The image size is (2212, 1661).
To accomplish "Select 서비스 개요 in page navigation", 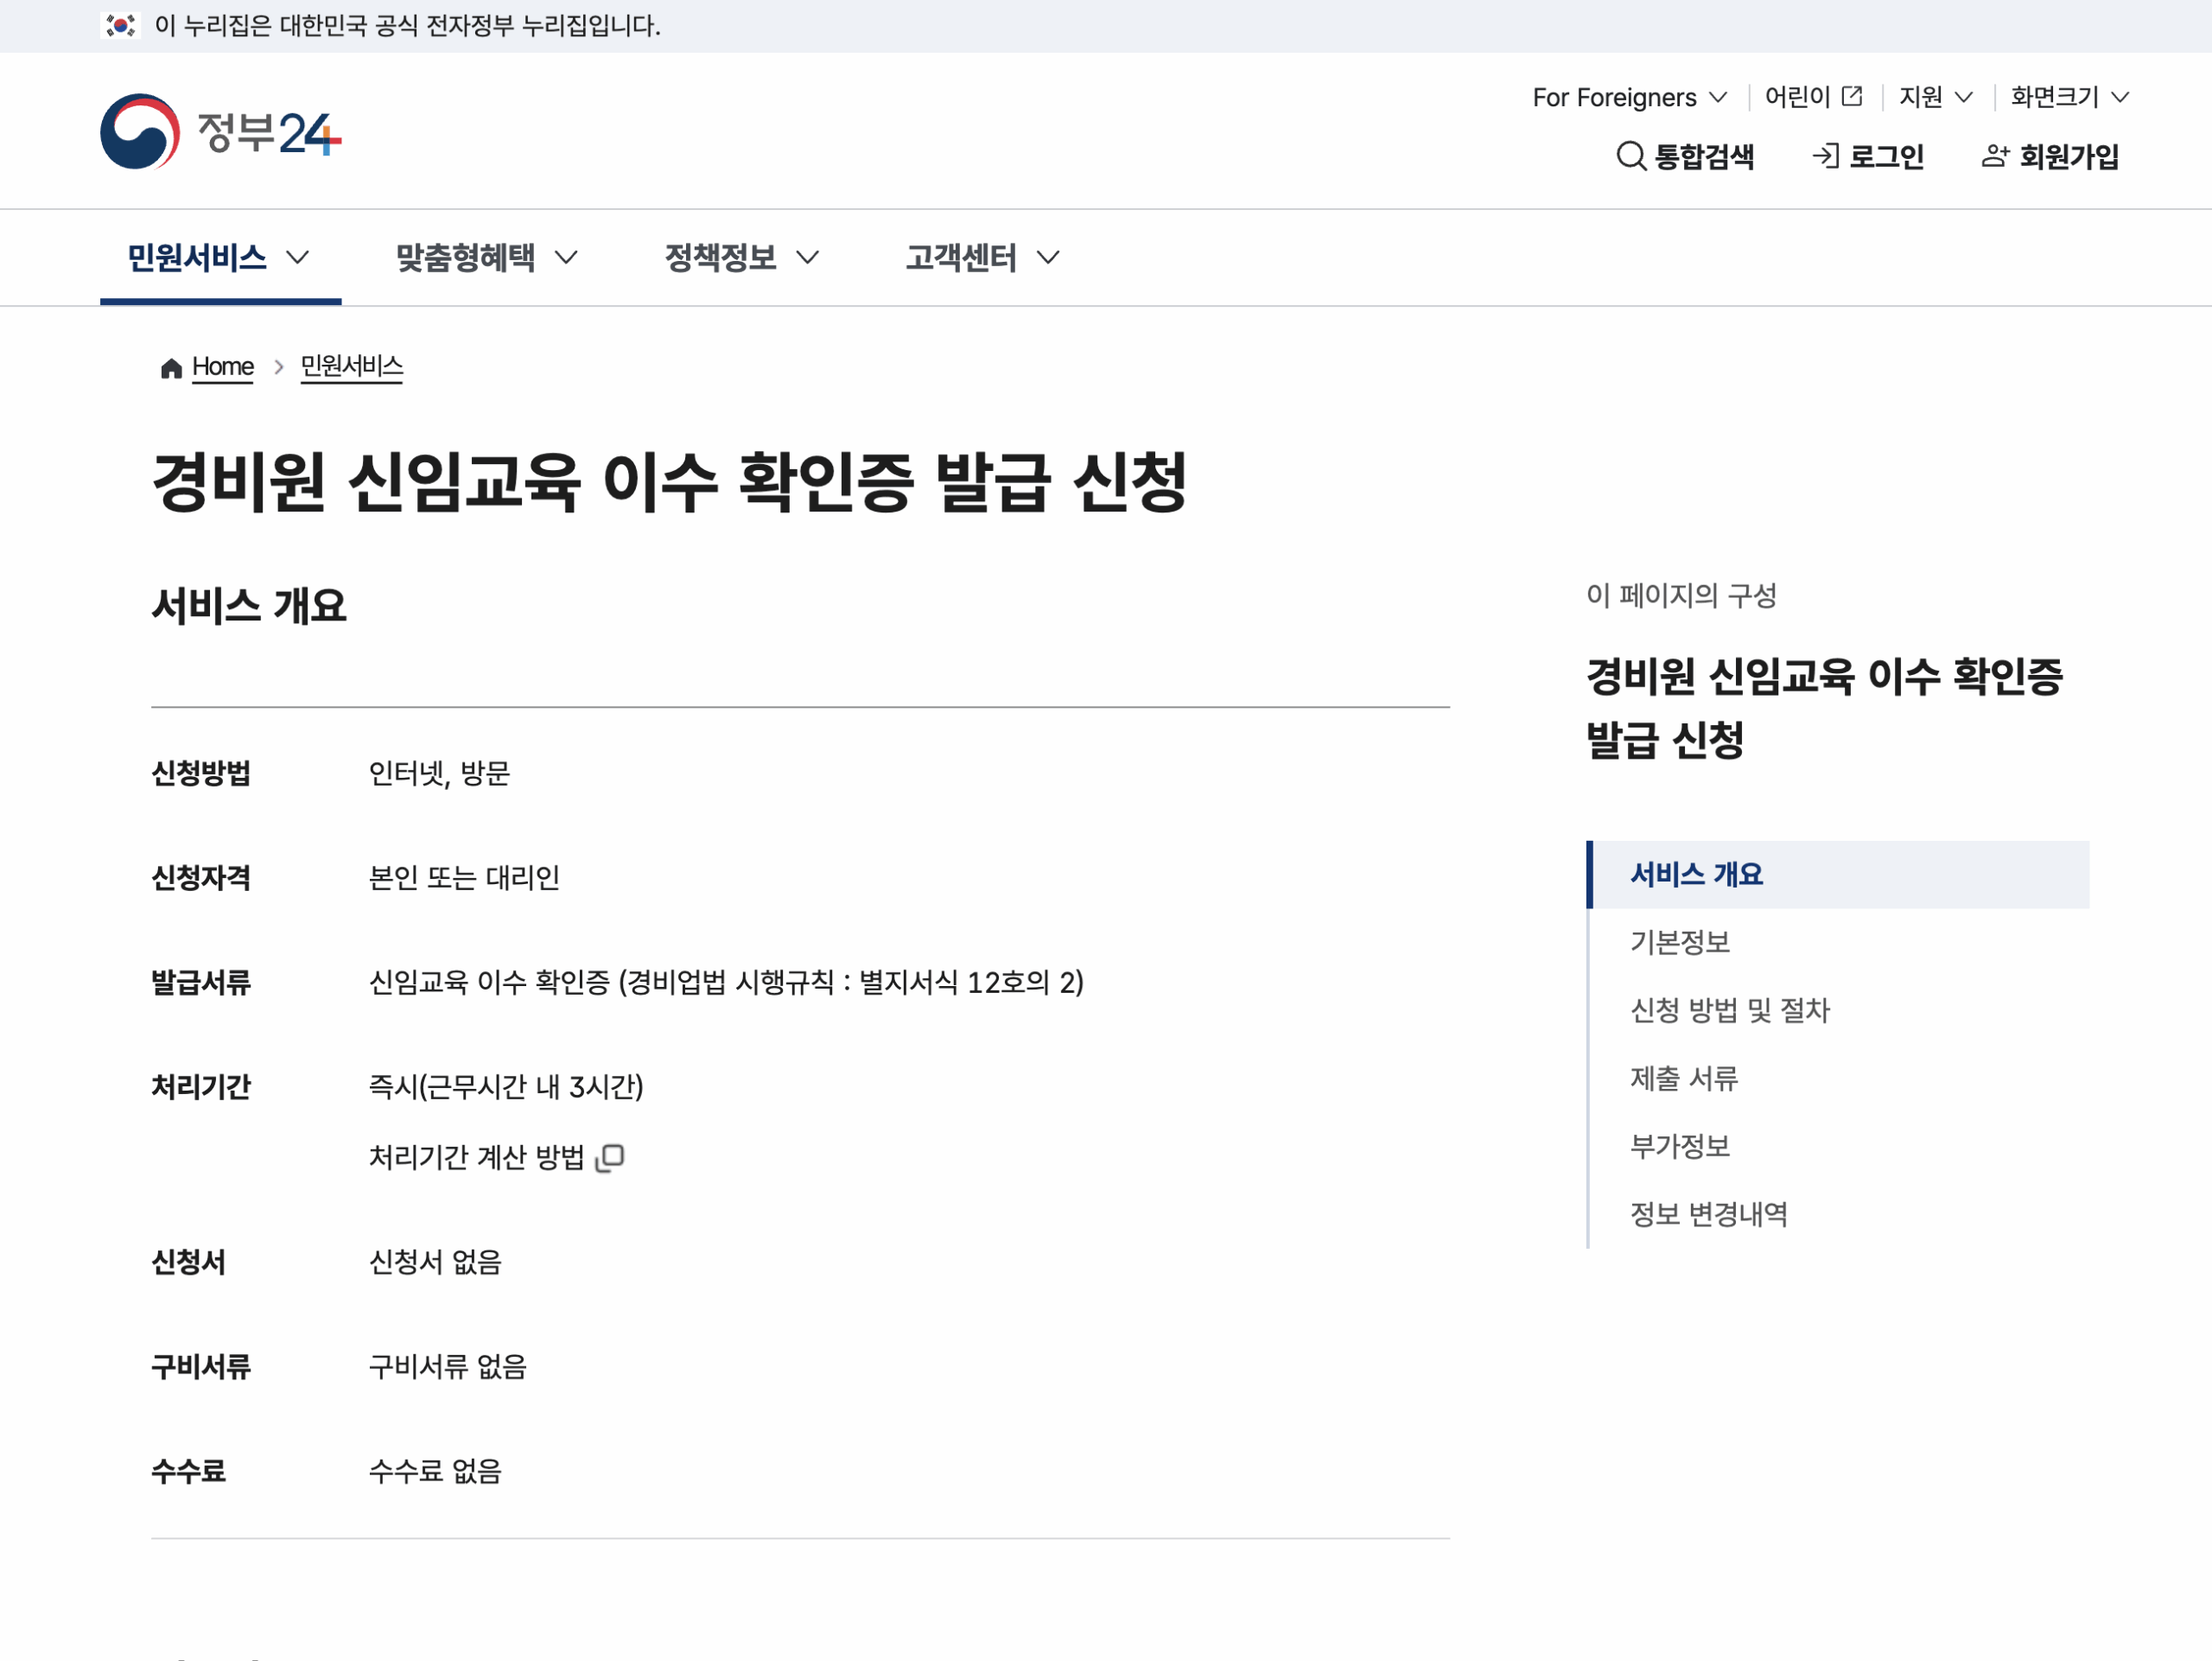I will coord(1696,873).
